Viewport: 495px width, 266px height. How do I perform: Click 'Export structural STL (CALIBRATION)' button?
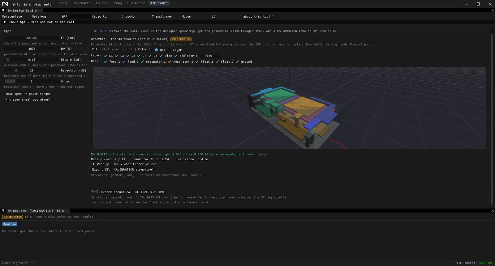[132, 192]
